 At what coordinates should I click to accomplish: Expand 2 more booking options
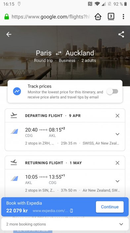(65, 224)
